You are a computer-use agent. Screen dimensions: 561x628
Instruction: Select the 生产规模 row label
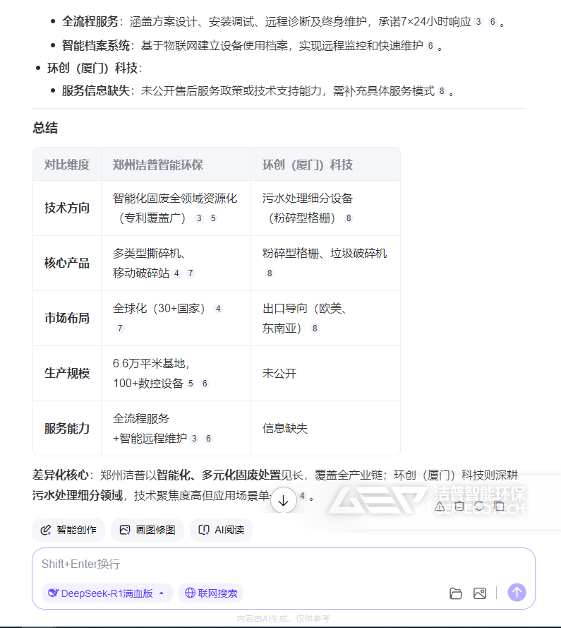(67, 373)
